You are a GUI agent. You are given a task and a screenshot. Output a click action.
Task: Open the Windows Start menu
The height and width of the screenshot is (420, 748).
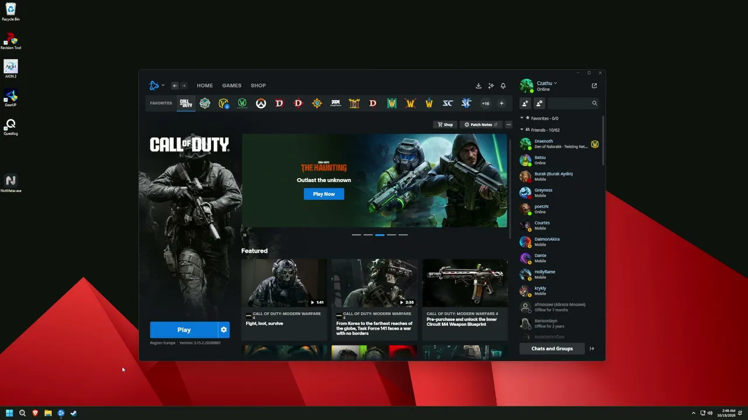click(9, 413)
